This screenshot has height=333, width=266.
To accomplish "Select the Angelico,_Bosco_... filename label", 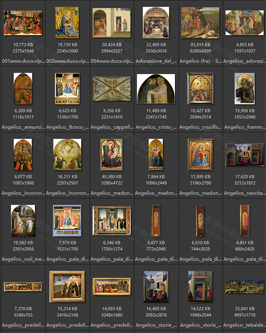I will (x=67, y=127).
